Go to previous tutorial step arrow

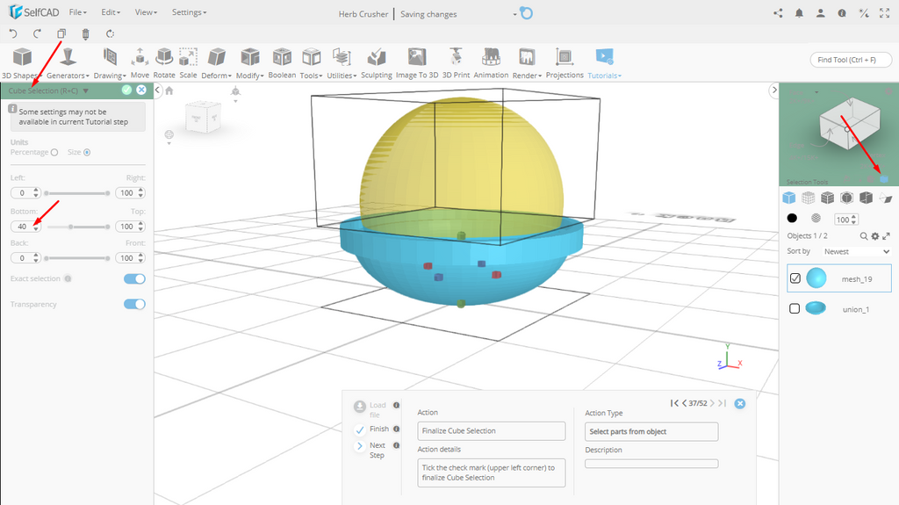(685, 403)
